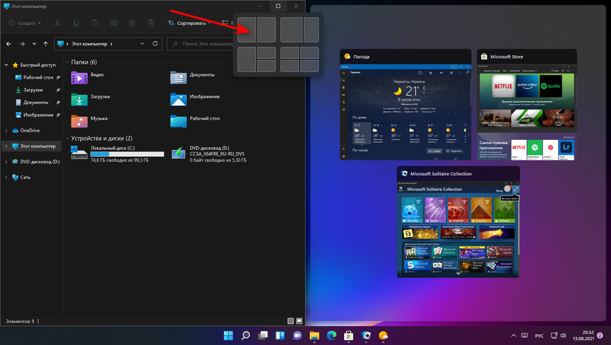Open address bar history dropdown
The image size is (611, 345).
click(143, 43)
